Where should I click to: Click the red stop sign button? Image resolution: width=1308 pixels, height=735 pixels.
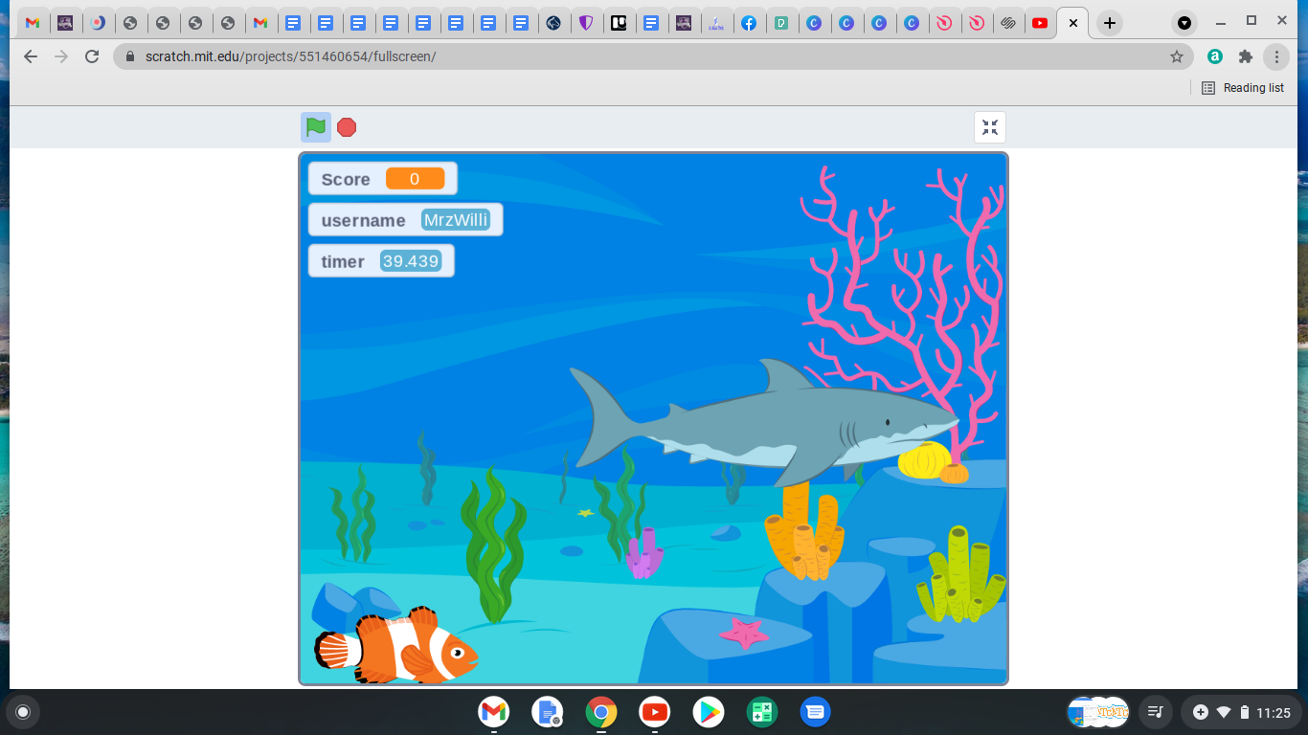(x=347, y=127)
